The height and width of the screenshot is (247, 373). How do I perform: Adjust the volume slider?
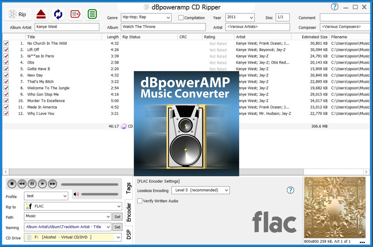click(100, 194)
